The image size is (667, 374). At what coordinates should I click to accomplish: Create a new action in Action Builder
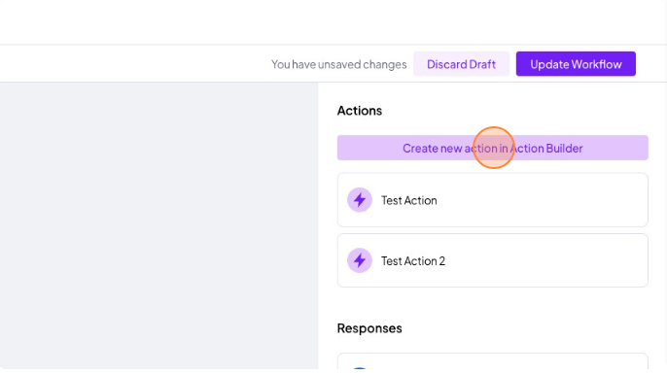point(493,148)
